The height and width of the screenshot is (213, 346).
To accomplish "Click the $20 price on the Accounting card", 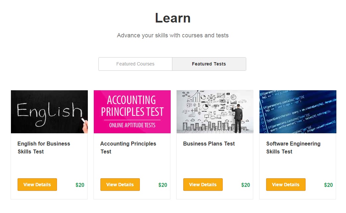I will (x=162, y=185).
